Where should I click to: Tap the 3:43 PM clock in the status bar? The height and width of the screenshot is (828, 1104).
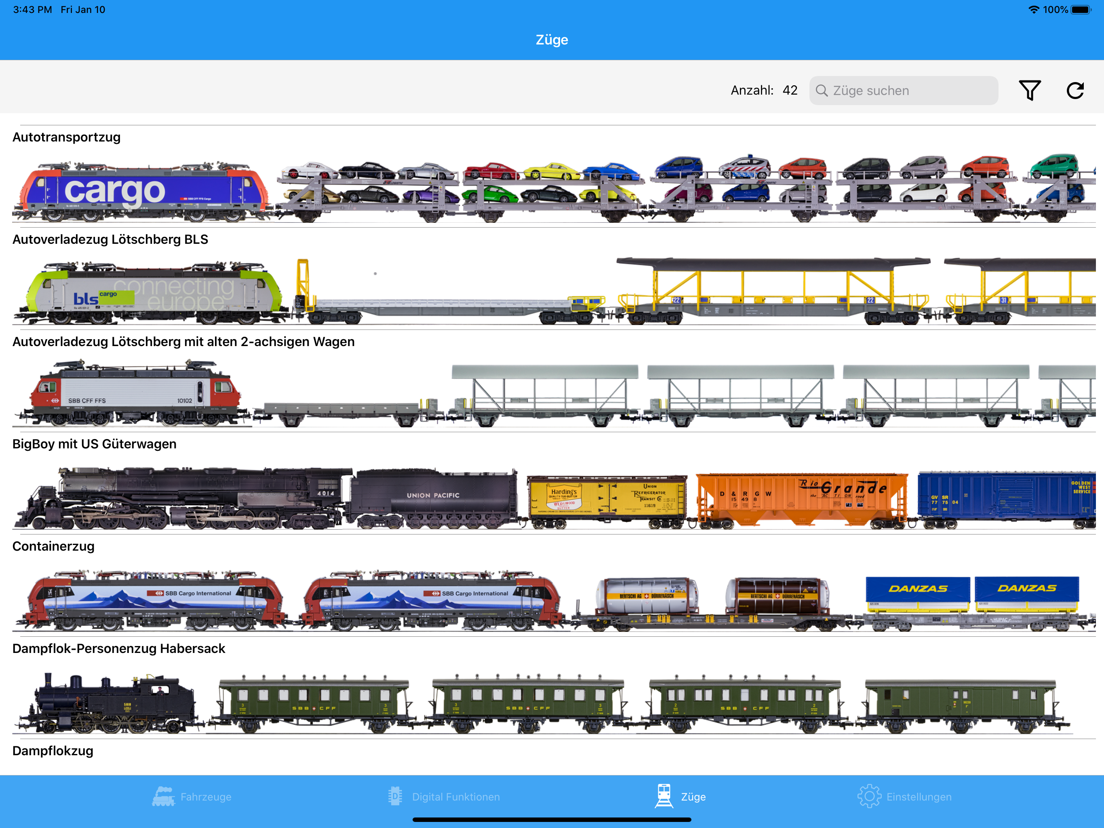click(x=32, y=9)
